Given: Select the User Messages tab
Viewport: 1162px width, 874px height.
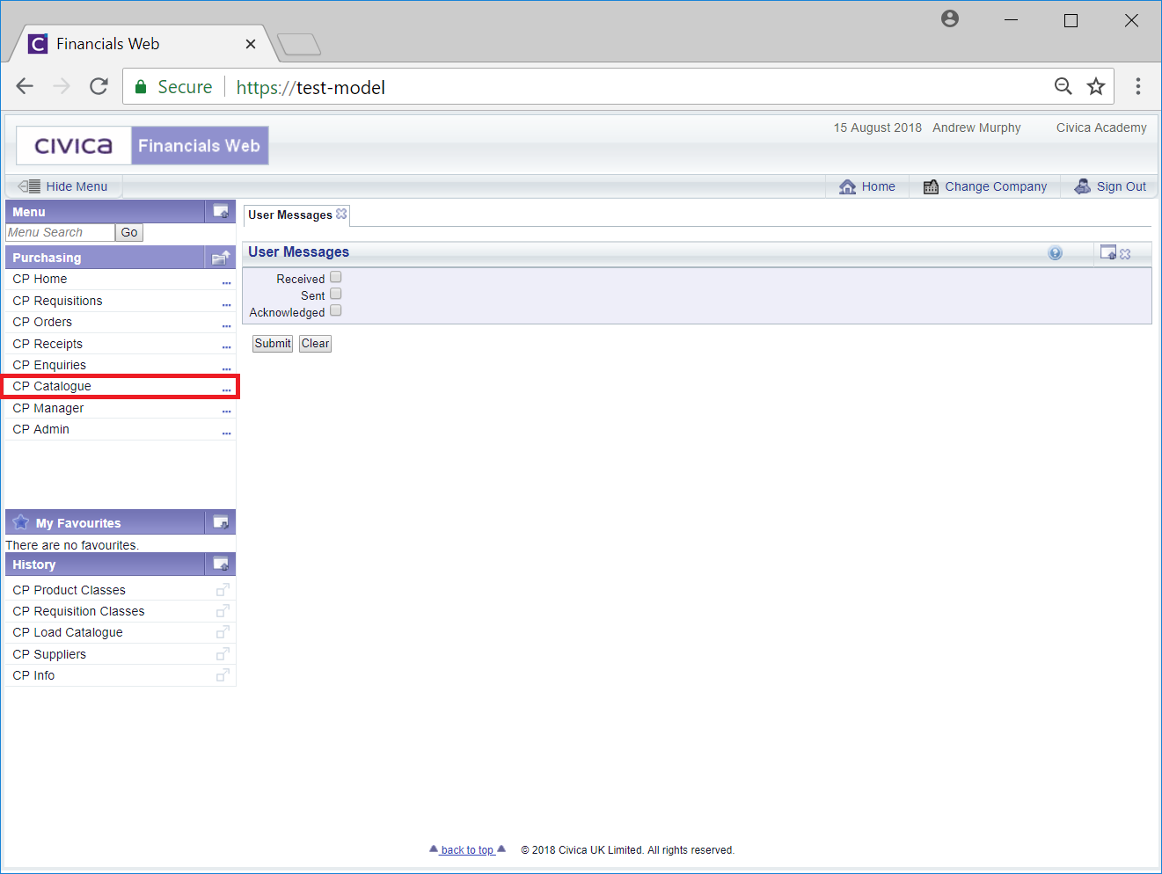Looking at the screenshot, I should tap(290, 215).
